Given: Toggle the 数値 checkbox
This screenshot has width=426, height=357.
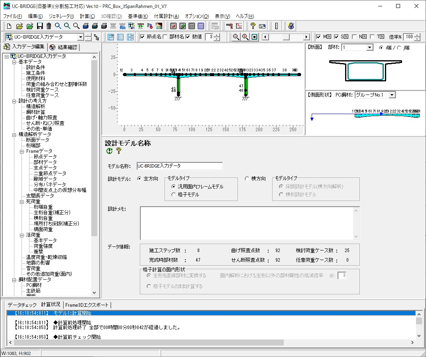Looking at the screenshot, I should pos(187,37).
